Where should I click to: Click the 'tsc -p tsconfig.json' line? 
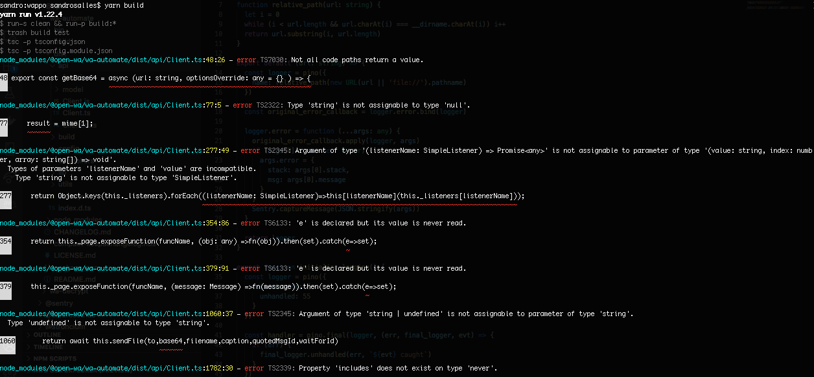click(42, 41)
